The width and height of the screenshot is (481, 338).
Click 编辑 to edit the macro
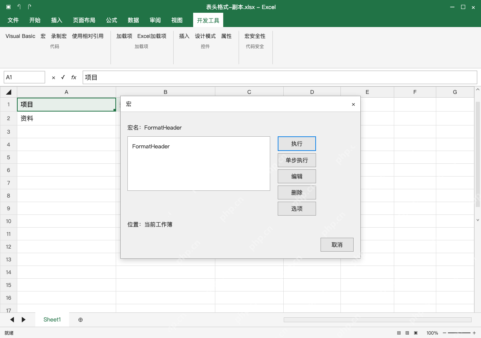297,176
